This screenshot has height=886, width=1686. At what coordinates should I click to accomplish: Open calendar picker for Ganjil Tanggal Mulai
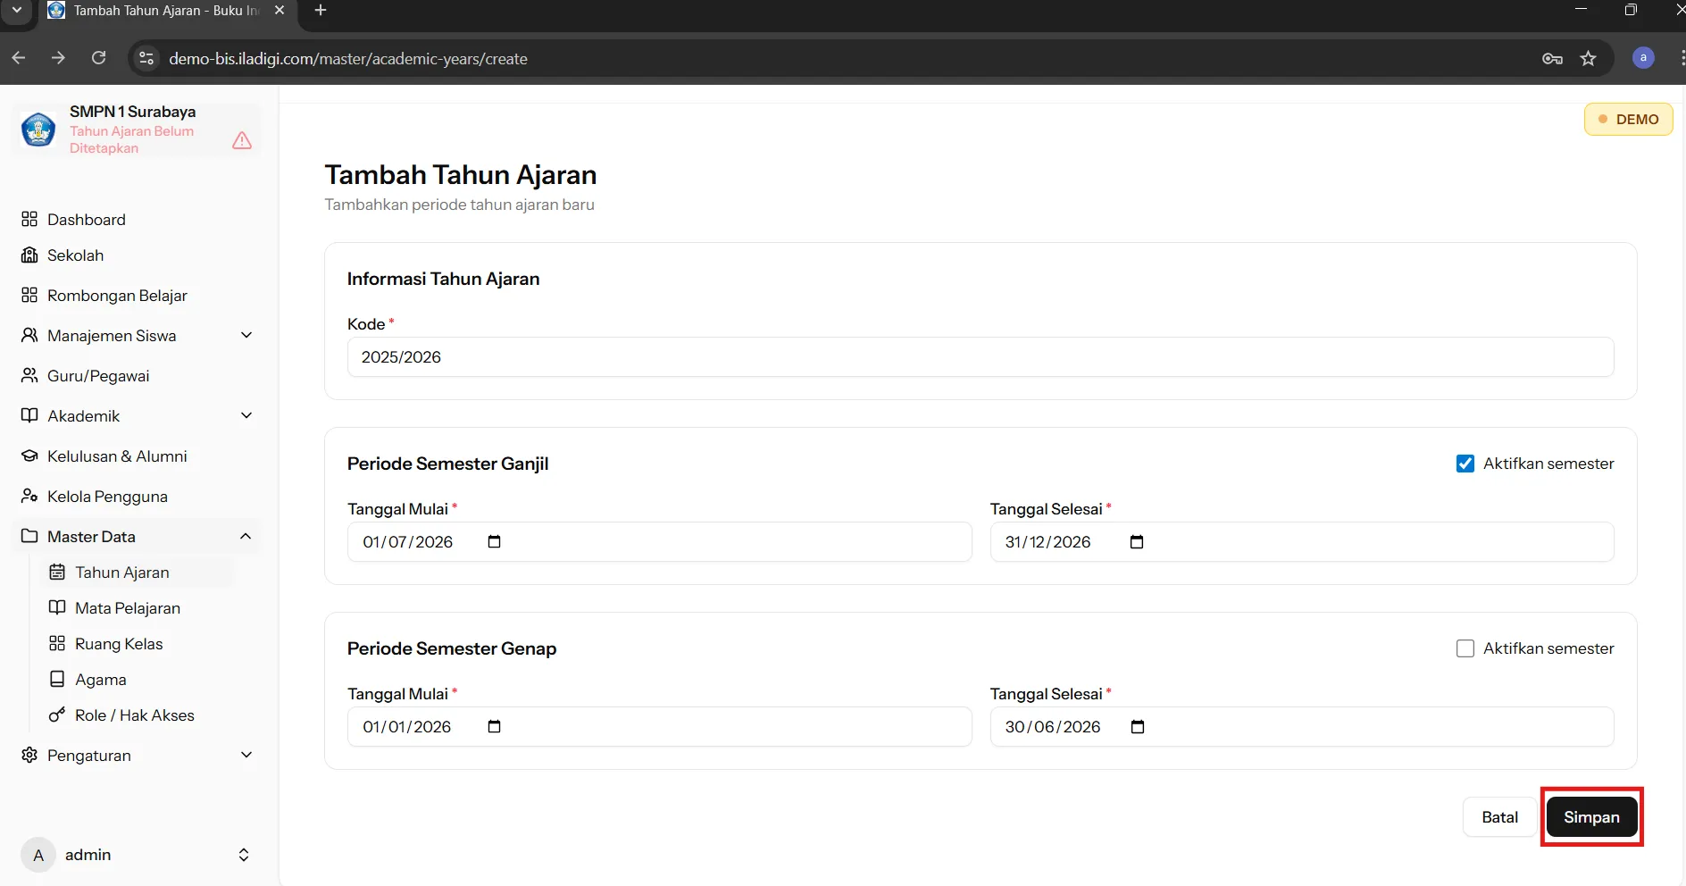494,541
